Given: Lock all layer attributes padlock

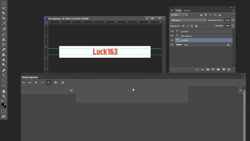Looking at the screenshot, I should coord(196,26).
